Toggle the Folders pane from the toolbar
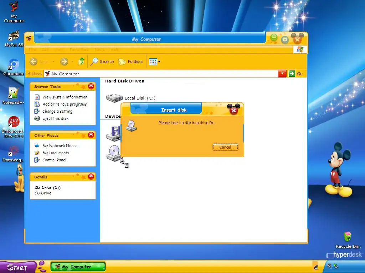Screen dimensions: 365x273 [x=130, y=61]
